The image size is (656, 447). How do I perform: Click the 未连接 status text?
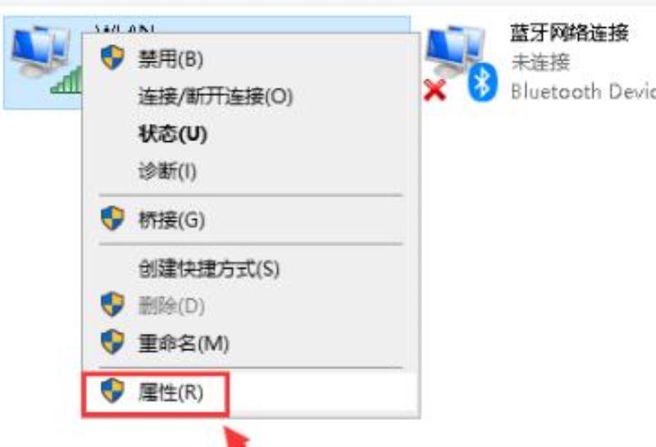click(x=540, y=62)
